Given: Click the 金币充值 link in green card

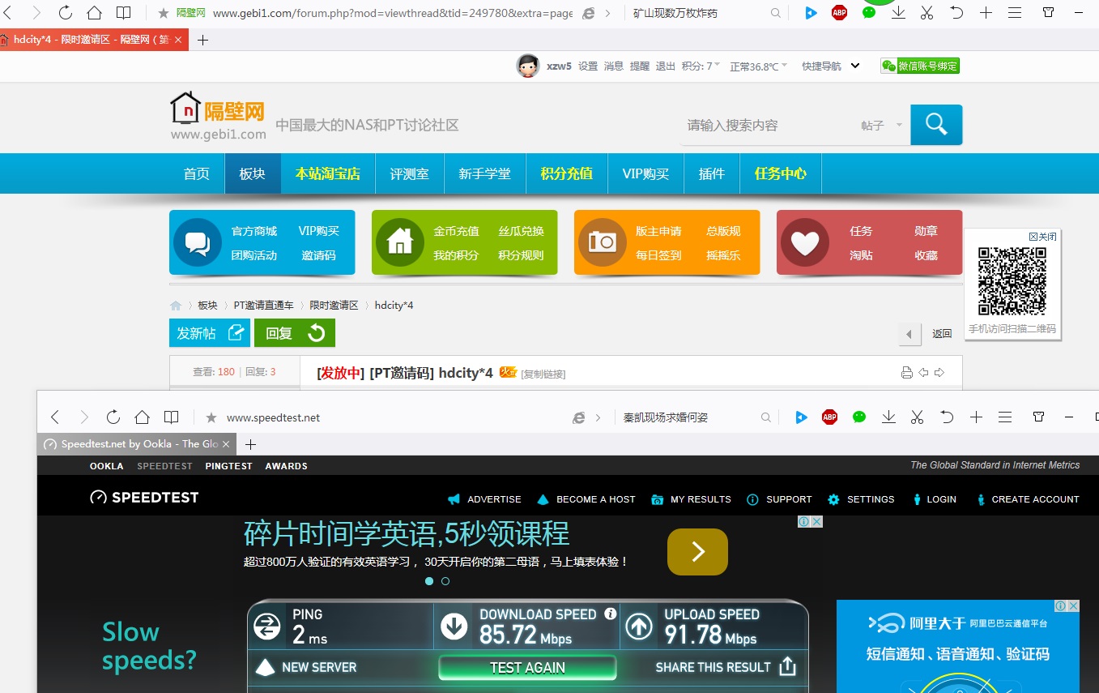Looking at the screenshot, I should pyautogui.click(x=456, y=231).
